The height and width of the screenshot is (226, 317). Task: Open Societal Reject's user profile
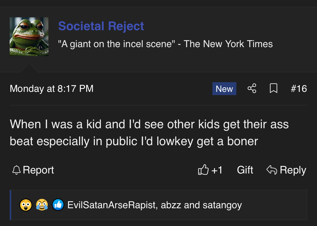pyautogui.click(x=101, y=26)
